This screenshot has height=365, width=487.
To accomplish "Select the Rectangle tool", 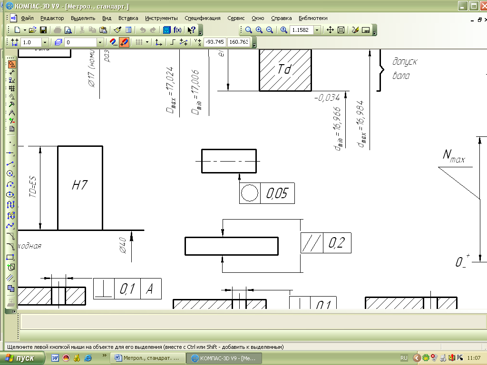I will pos(10,257).
